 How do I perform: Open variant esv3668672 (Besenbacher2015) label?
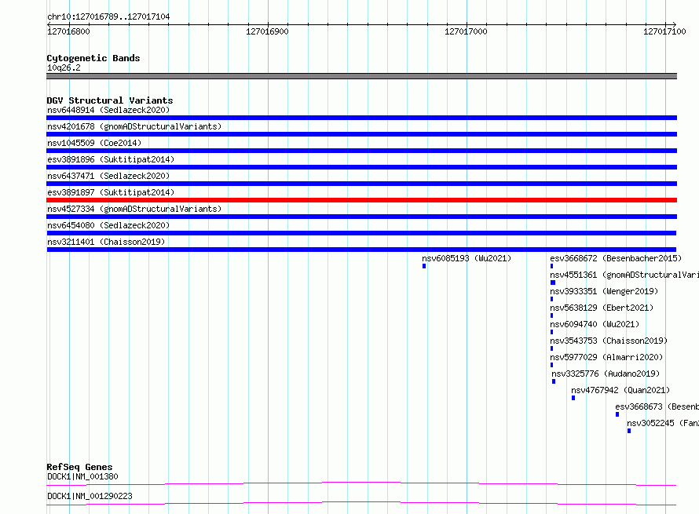[616, 258]
